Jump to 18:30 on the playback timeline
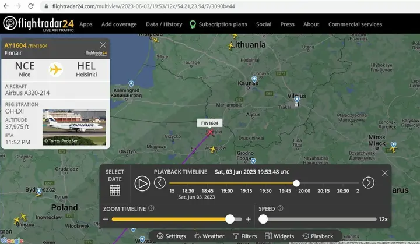This screenshot has height=244, width=420. (188, 191)
